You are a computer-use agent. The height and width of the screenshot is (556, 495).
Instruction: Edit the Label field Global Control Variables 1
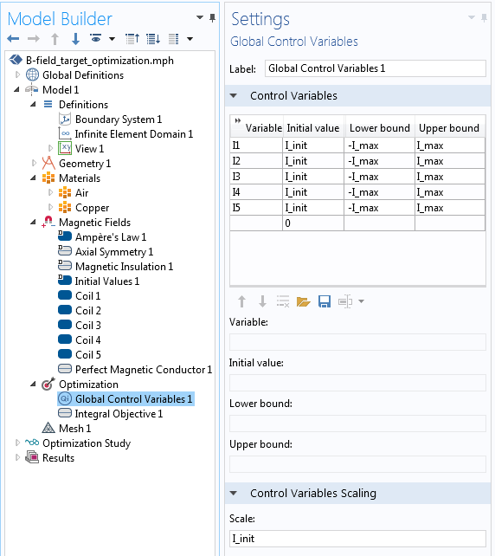(x=376, y=68)
